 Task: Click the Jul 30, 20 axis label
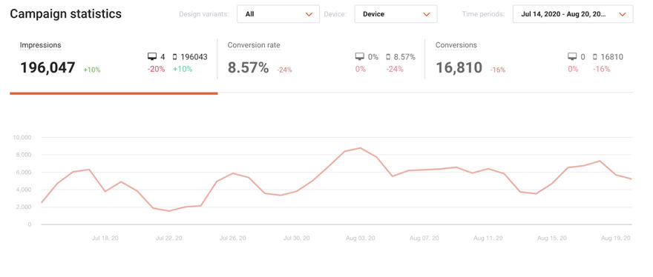pos(297,238)
